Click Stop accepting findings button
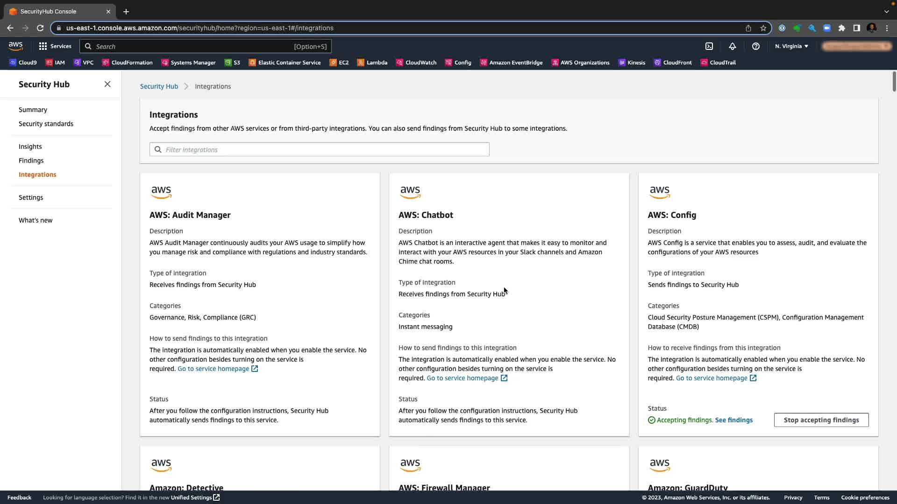 tap(821, 420)
